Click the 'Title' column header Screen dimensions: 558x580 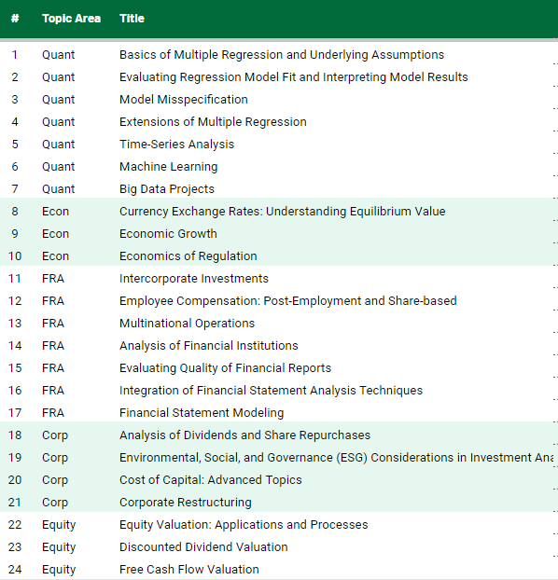[132, 19]
